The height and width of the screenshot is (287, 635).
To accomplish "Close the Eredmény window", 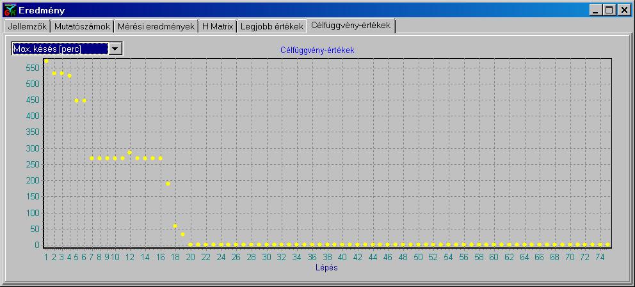I will coord(624,10).
